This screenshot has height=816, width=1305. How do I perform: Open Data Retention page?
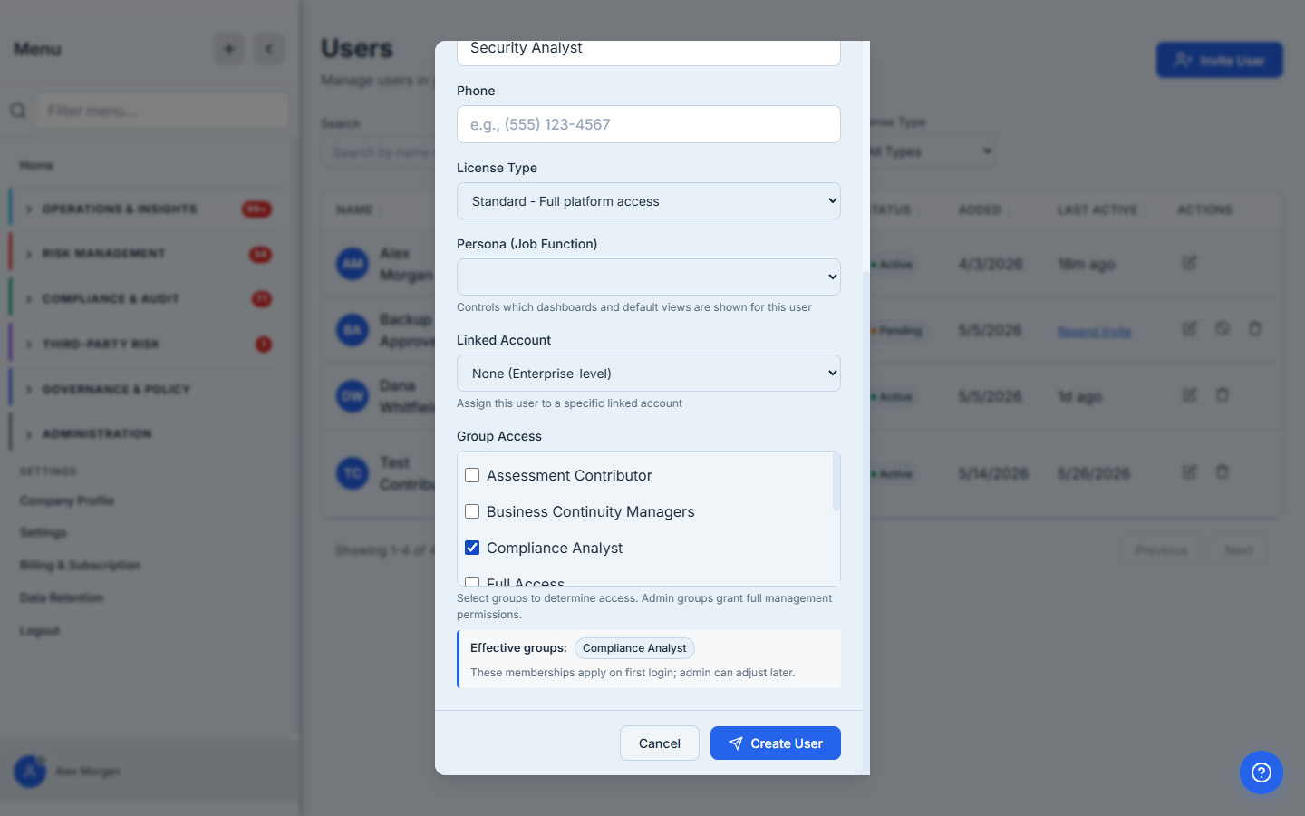tap(62, 597)
